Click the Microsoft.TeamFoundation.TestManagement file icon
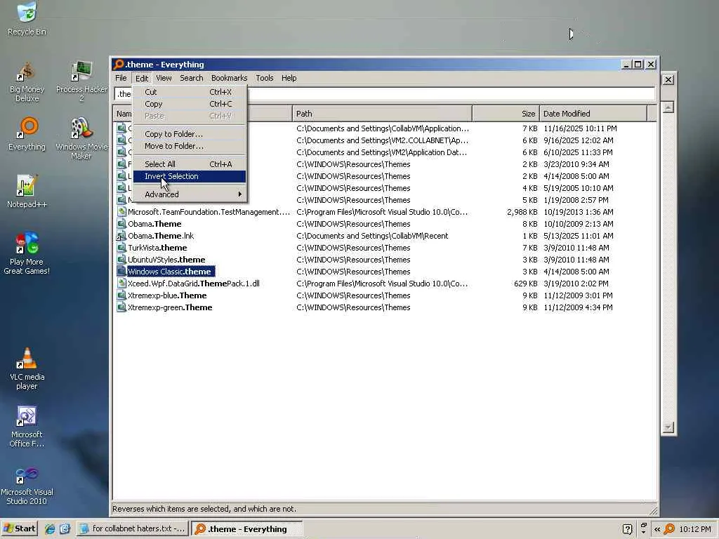The width and height of the screenshot is (719, 539). pyautogui.click(x=121, y=212)
